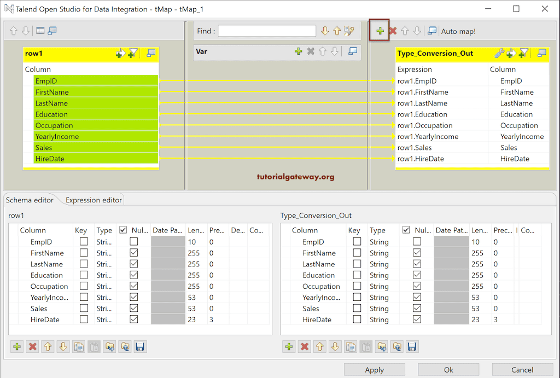Copy selected column using copy icon under Type_Conversion_Out schema
Screen dimensions: 560x378
[351, 346]
